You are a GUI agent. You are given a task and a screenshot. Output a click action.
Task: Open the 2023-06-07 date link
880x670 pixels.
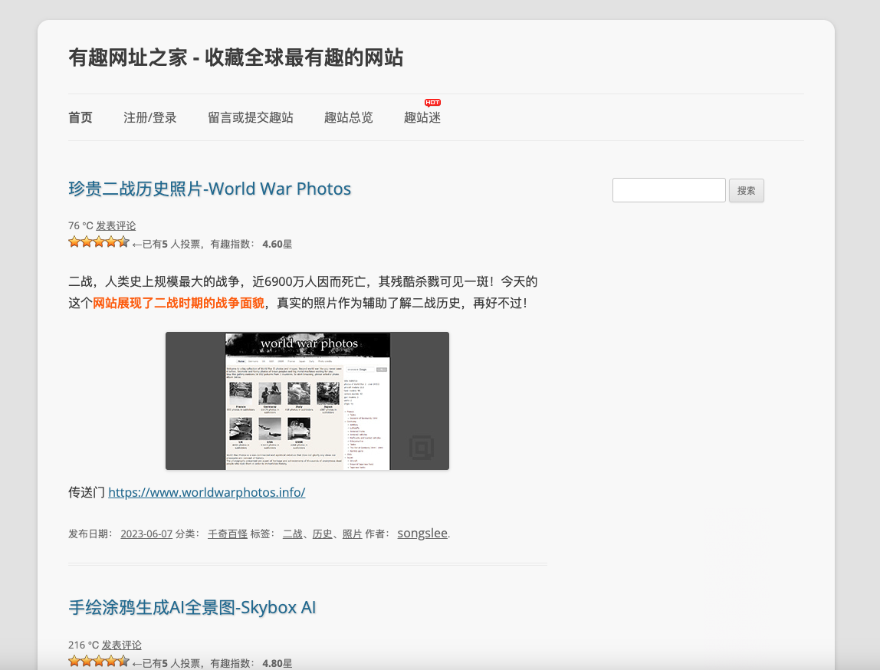pyautogui.click(x=146, y=534)
